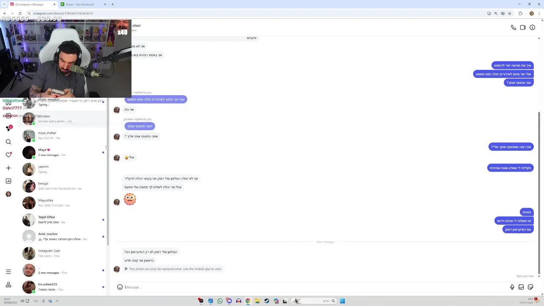
Task: Start a video call with the camera icon
Action: click(x=523, y=28)
